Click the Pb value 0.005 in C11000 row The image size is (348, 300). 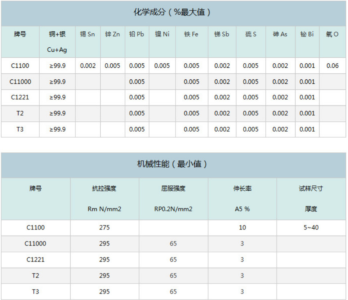tap(137, 82)
